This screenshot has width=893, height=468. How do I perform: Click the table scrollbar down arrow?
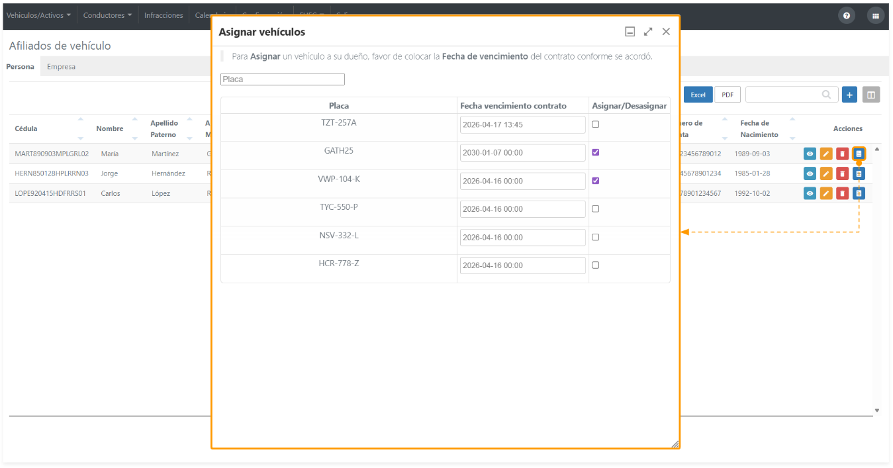877,410
